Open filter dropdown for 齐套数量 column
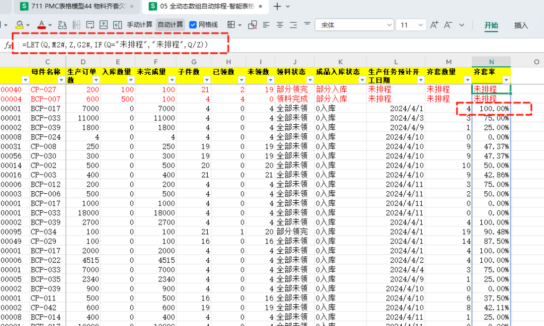This screenshot has width=544, height=326. [467, 80]
